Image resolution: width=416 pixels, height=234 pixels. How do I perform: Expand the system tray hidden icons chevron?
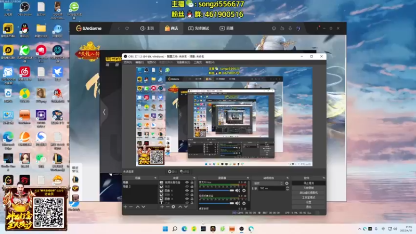coord(359,229)
